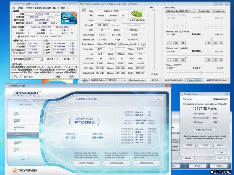Click SAVE RESULTS in 3DMark Vantage
This screenshot has width=234, height=175.
[117, 163]
